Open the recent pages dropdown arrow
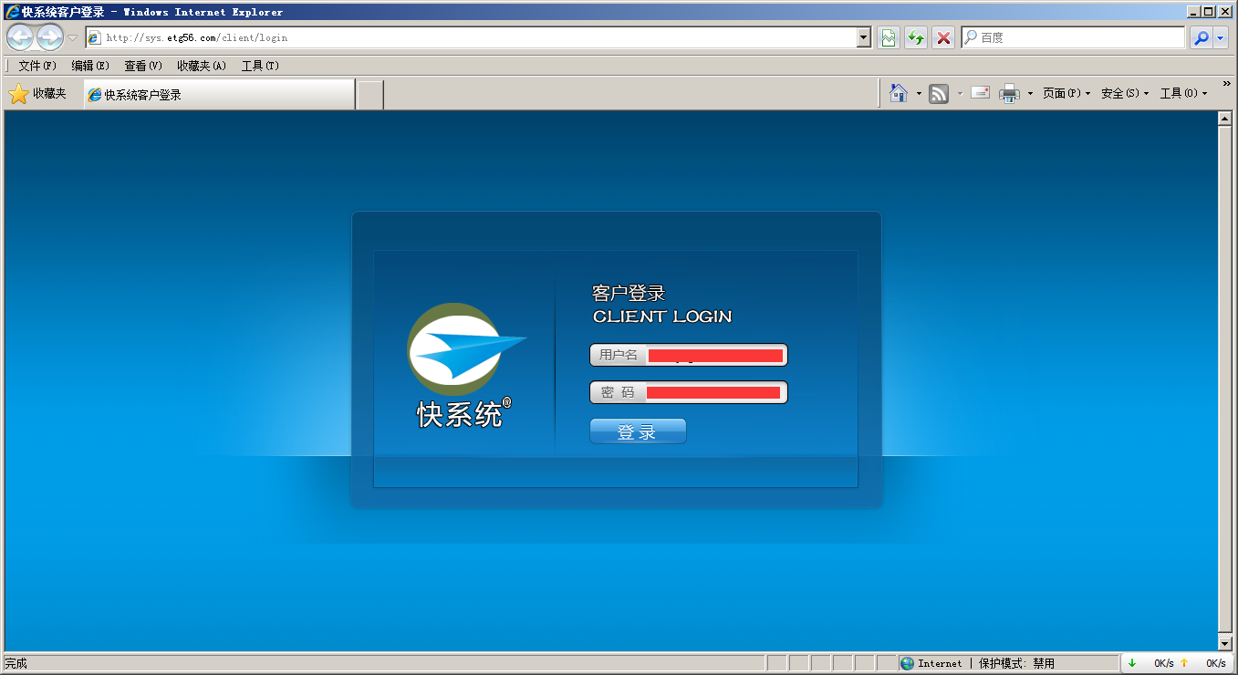This screenshot has width=1238, height=675. pos(72,38)
